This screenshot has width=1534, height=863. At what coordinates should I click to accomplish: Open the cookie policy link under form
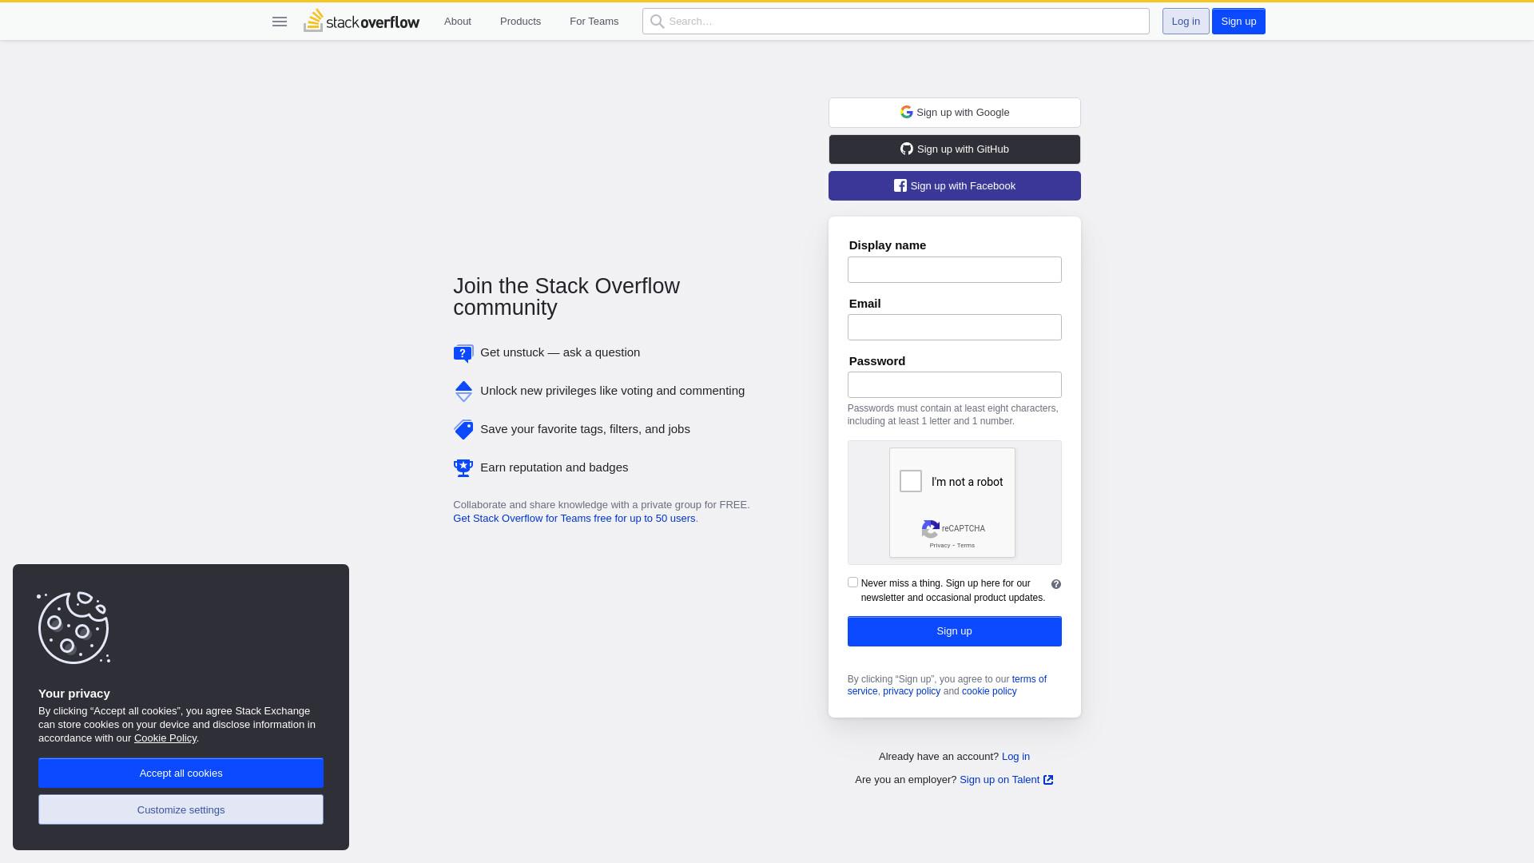point(989,692)
